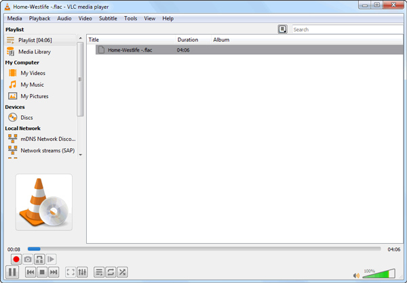Open the Subtitle menu
Image resolution: width=407 pixels, height=283 pixels.
click(x=108, y=18)
